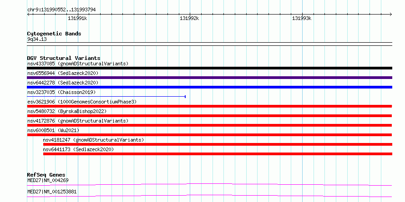Image resolution: width=405 pixels, height=202 pixels.
Task: Click the esv3621906 (1000GenomesConsortiumPhase3) label
Action: (x=82, y=102)
